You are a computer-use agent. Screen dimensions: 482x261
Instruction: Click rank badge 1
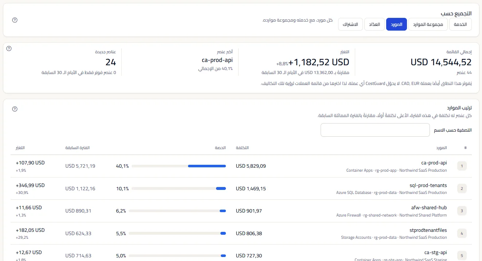point(462,166)
